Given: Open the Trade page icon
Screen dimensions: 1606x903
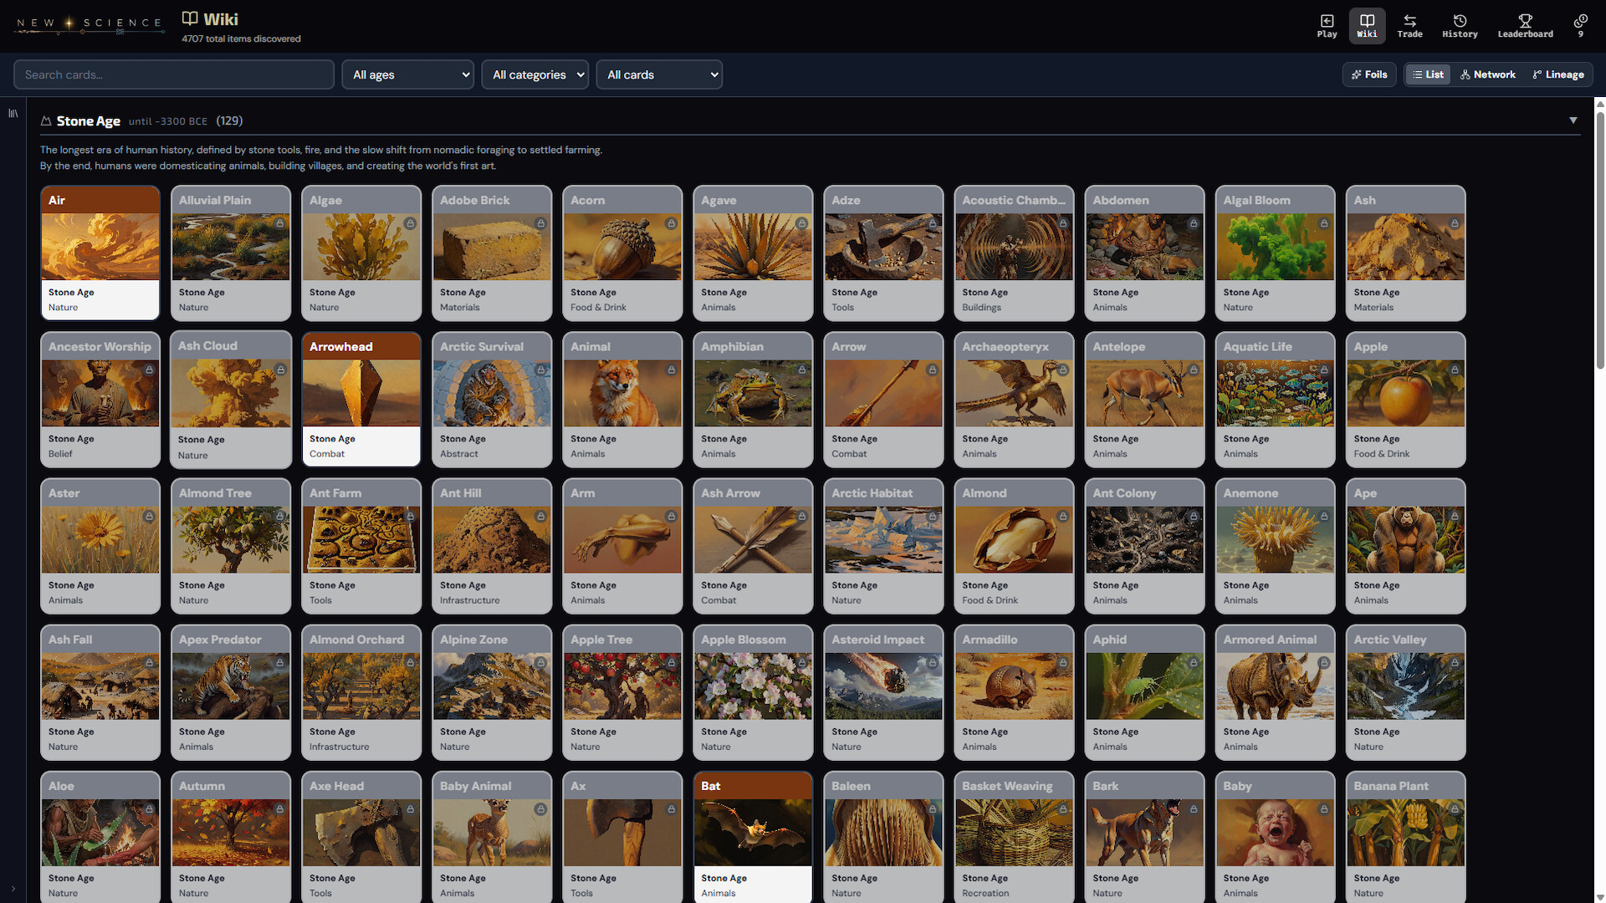Looking at the screenshot, I should click(x=1409, y=26).
